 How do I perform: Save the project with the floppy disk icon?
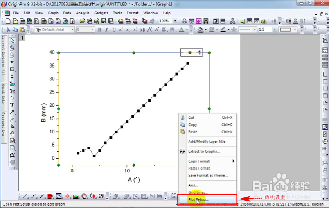click(x=104, y=21)
